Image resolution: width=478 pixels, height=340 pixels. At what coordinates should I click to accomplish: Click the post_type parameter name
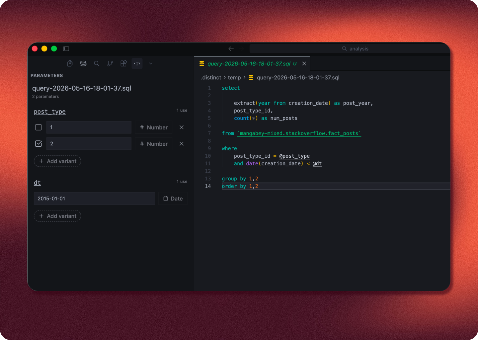[x=50, y=112]
